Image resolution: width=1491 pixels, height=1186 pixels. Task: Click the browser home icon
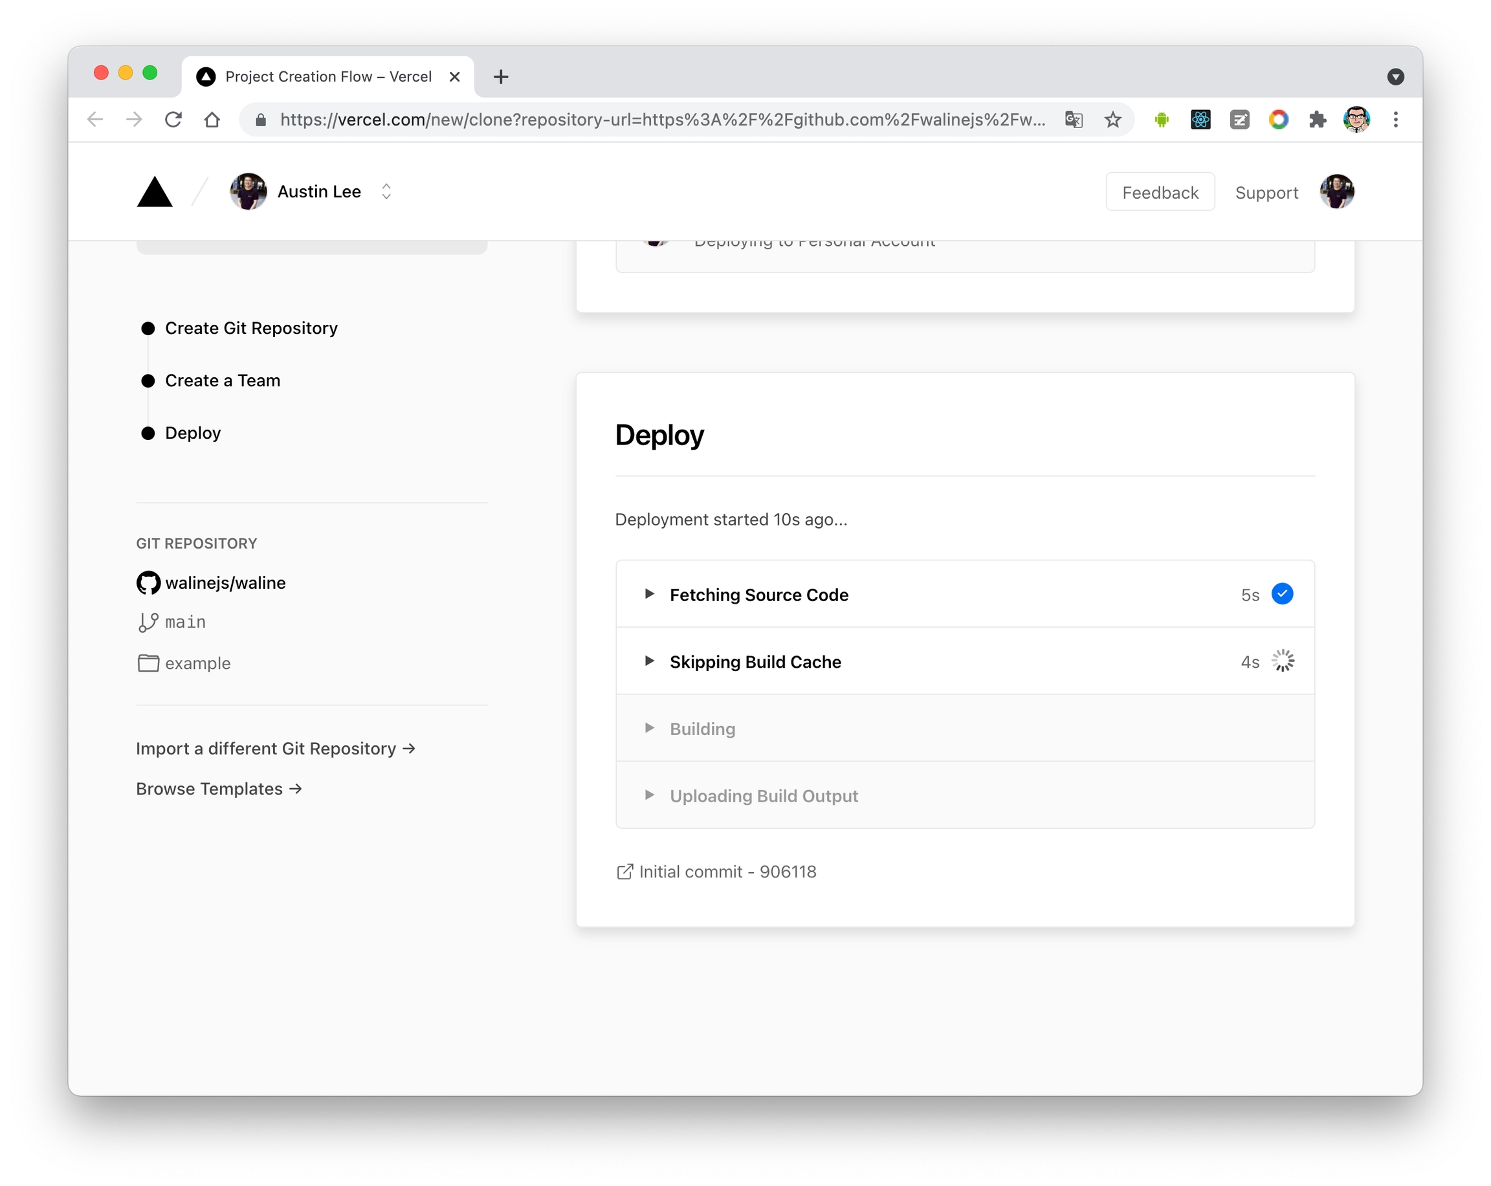[212, 120]
